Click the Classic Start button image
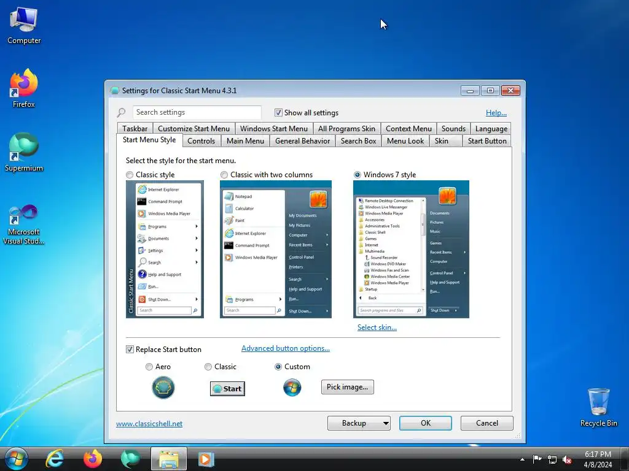The width and height of the screenshot is (629, 471). coord(227,388)
